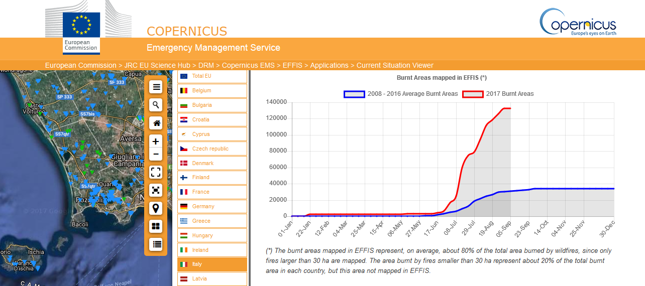This screenshot has width=645, height=286.
Task: Select the location pin tool
Action: (x=156, y=208)
